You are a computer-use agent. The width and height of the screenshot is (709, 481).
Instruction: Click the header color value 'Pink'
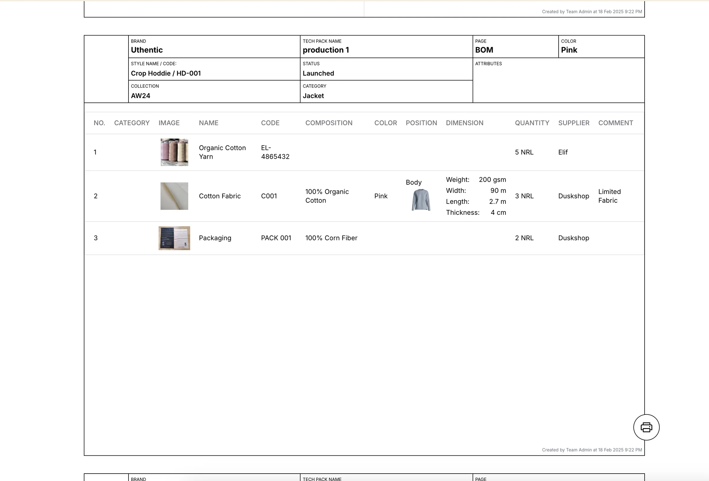tap(569, 50)
